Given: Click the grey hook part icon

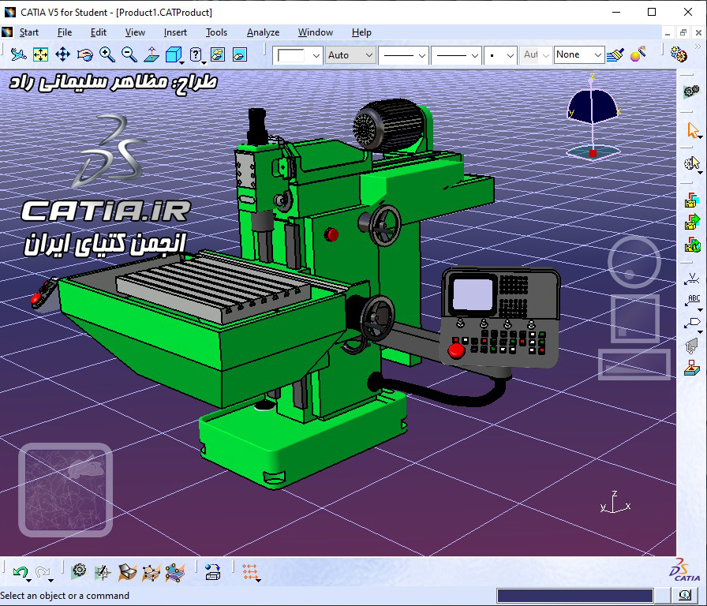Looking at the screenshot, I should [x=691, y=346].
